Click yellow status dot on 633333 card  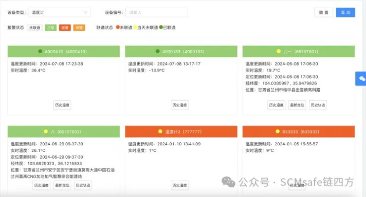(x=278, y=132)
